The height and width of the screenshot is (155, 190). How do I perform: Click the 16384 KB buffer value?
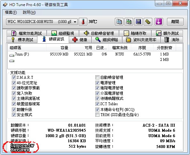click(77, 141)
